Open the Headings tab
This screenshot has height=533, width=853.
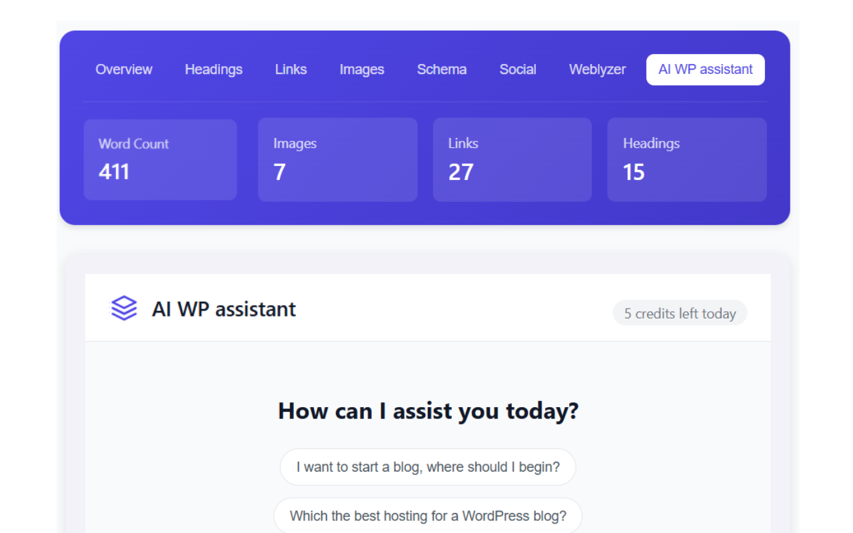[213, 69]
